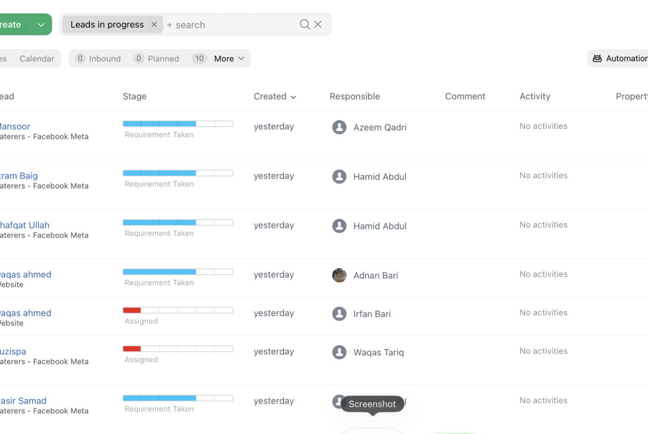Clear the search field with X icon
Screen dimensions: 648x434
click(x=318, y=24)
